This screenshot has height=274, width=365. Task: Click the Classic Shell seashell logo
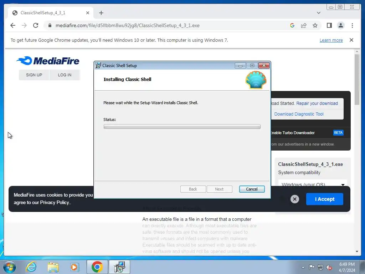256,80
